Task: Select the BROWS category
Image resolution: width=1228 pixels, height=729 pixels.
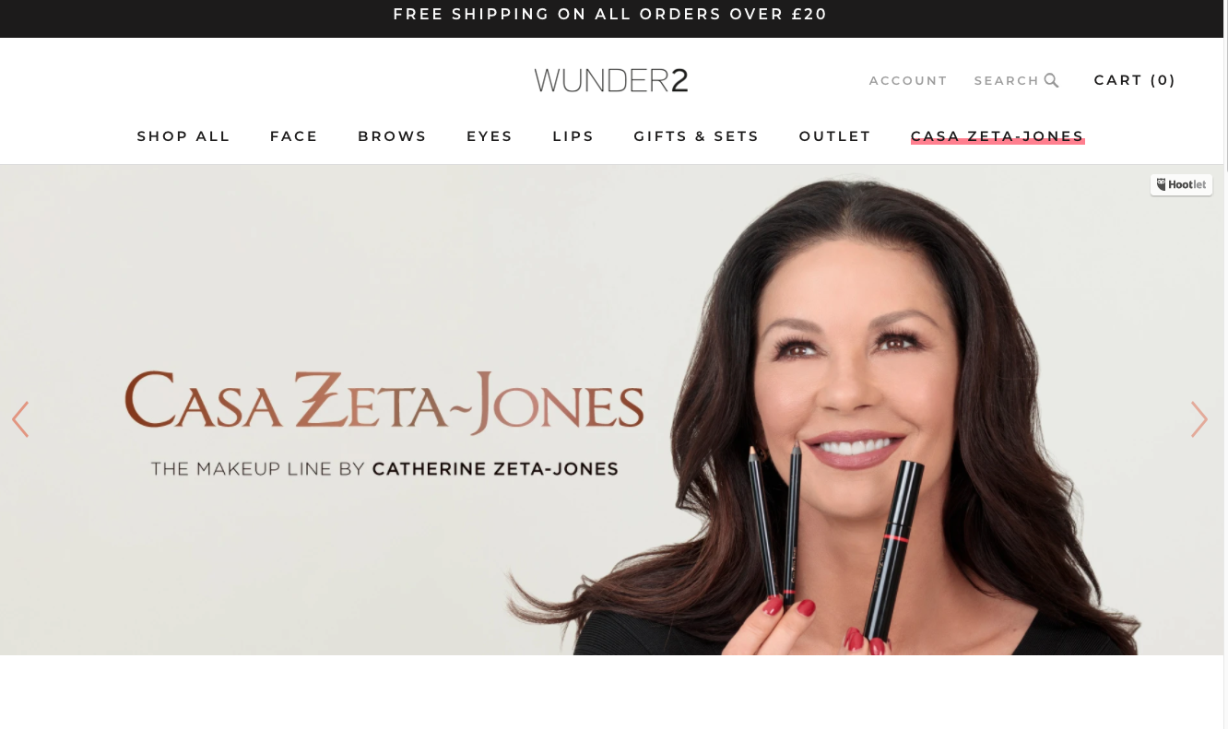Action: click(x=392, y=136)
